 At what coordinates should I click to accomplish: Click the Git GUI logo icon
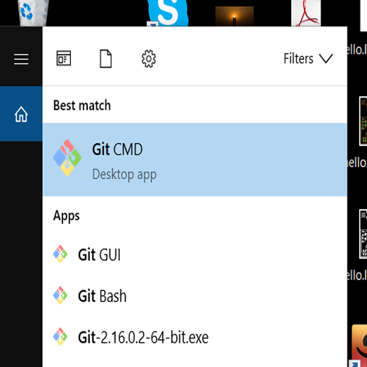(60, 254)
